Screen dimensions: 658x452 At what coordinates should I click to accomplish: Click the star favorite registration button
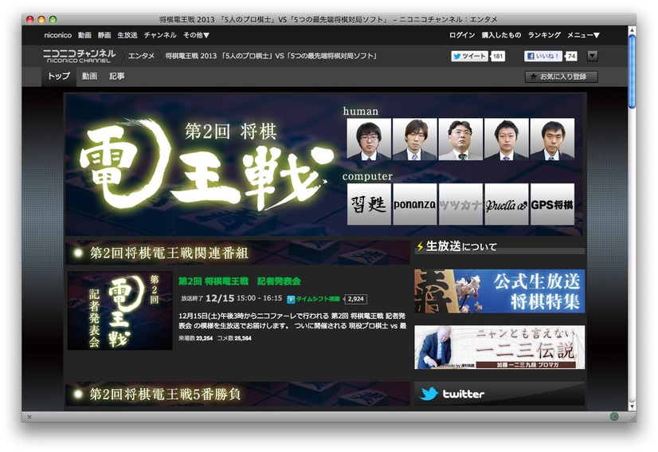[561, 77]
